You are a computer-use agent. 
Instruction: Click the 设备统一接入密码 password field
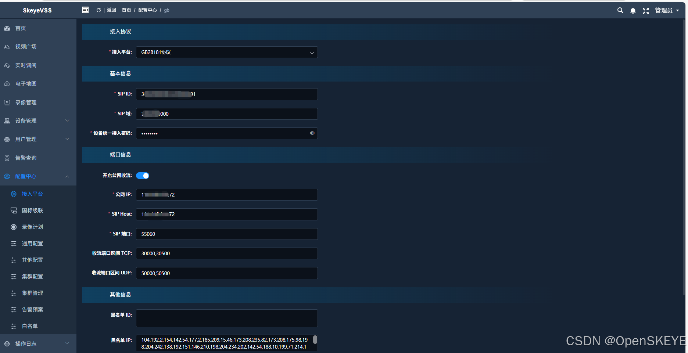point(227,133)
